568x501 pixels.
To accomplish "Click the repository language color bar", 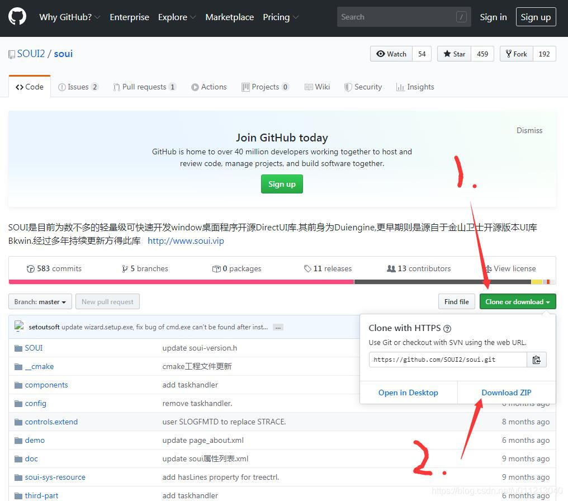I will pyautogui.click(x=224, y=282).
